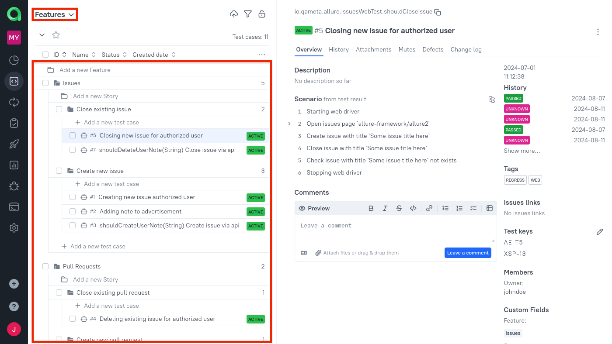Open the terminal window sidebar icon
The image size is (612, 344).
(14, 207)
